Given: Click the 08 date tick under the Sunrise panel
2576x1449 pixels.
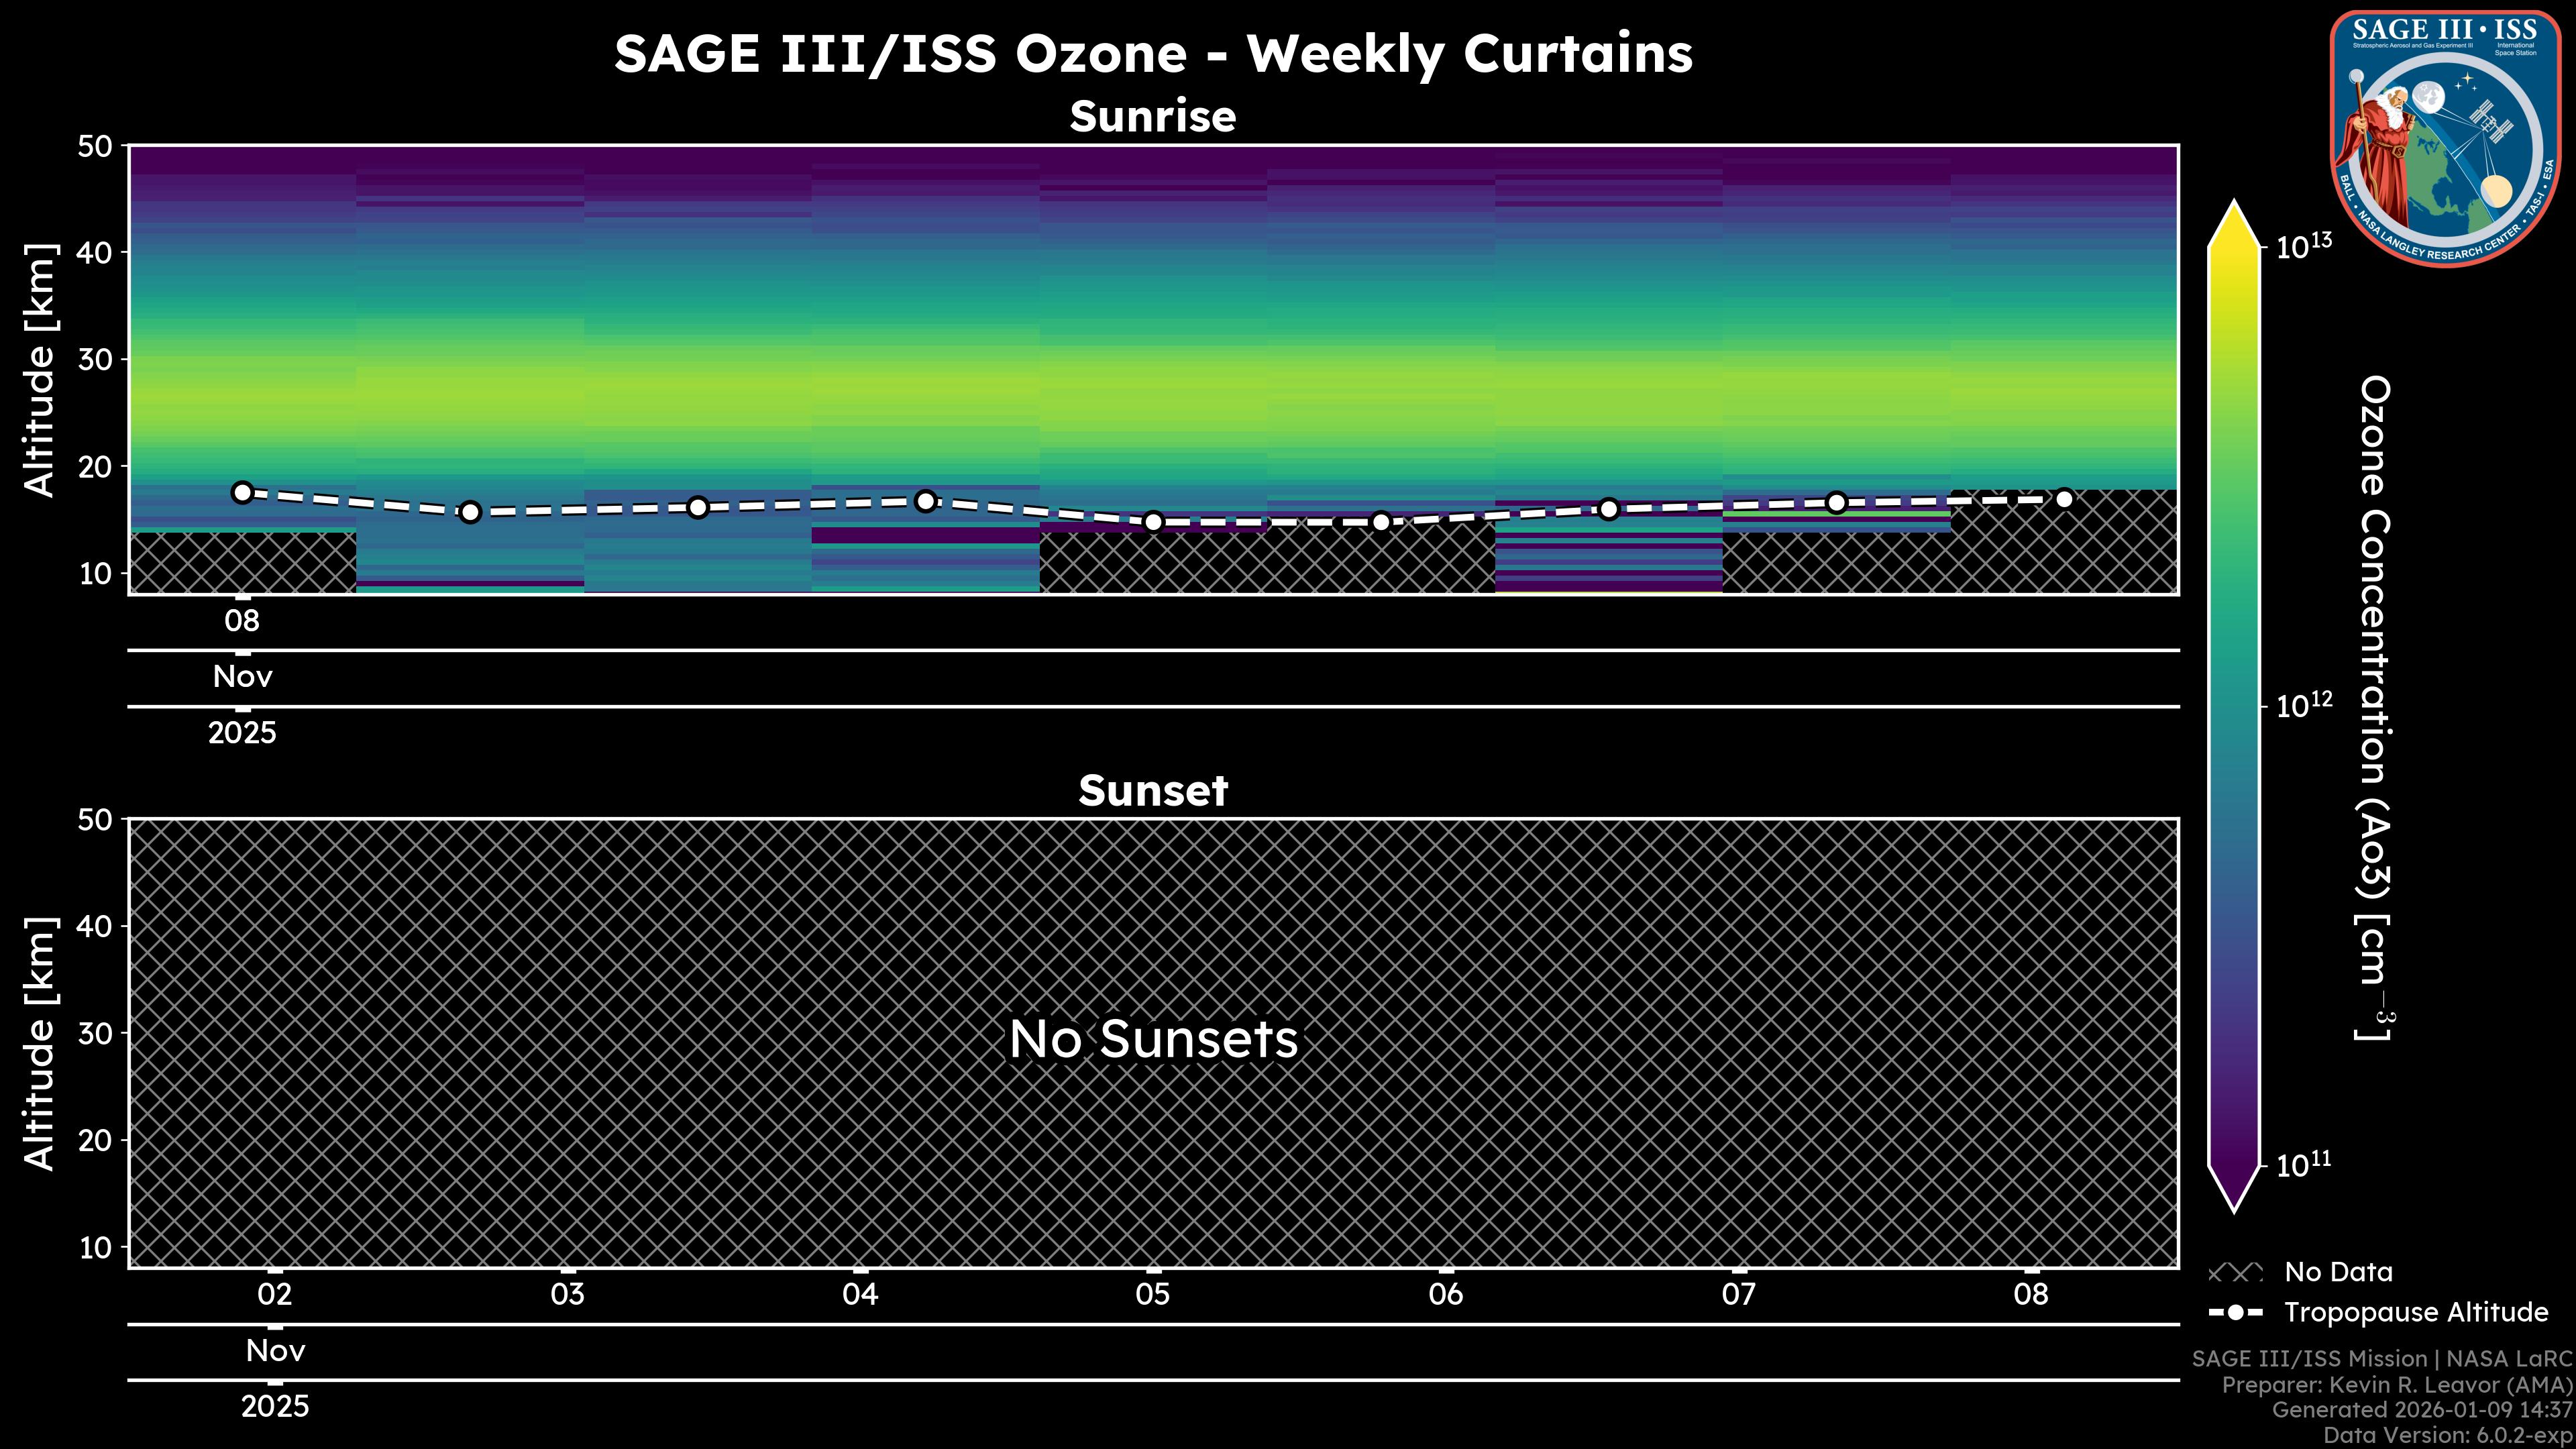Looking at the screenshot, I should [x=242, y=621].
